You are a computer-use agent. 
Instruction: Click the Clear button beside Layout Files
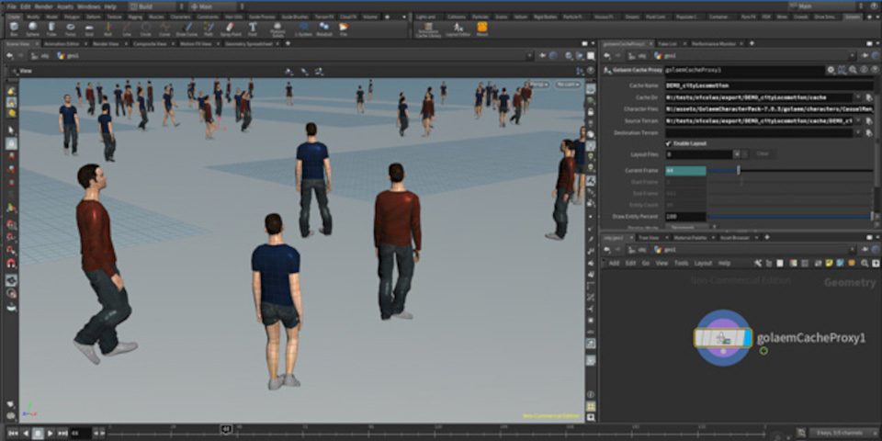click(762, 153)
